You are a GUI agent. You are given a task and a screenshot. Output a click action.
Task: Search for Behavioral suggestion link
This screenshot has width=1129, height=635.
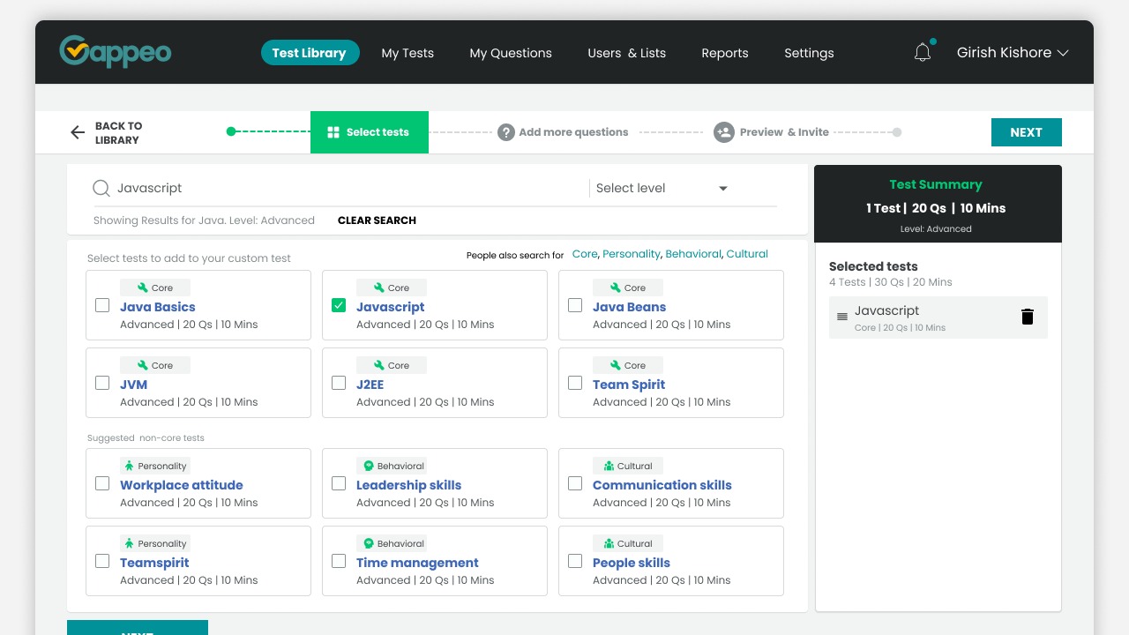[x=693, y=254]
